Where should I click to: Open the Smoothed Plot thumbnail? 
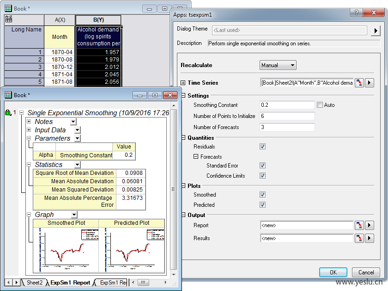[x=66, y=250]
